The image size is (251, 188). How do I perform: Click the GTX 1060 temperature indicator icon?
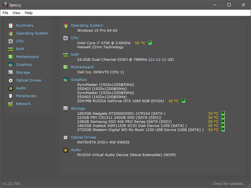[184, 101]
